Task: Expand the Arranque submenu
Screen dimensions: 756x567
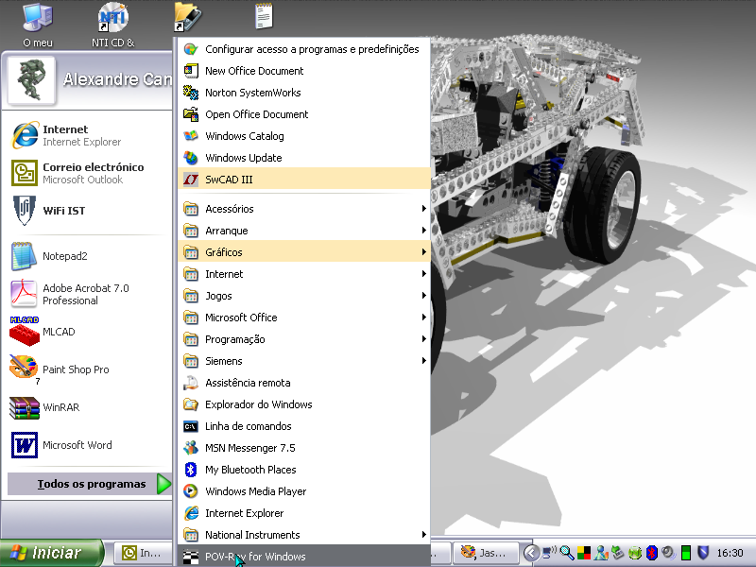Action: tap(303, 231)
